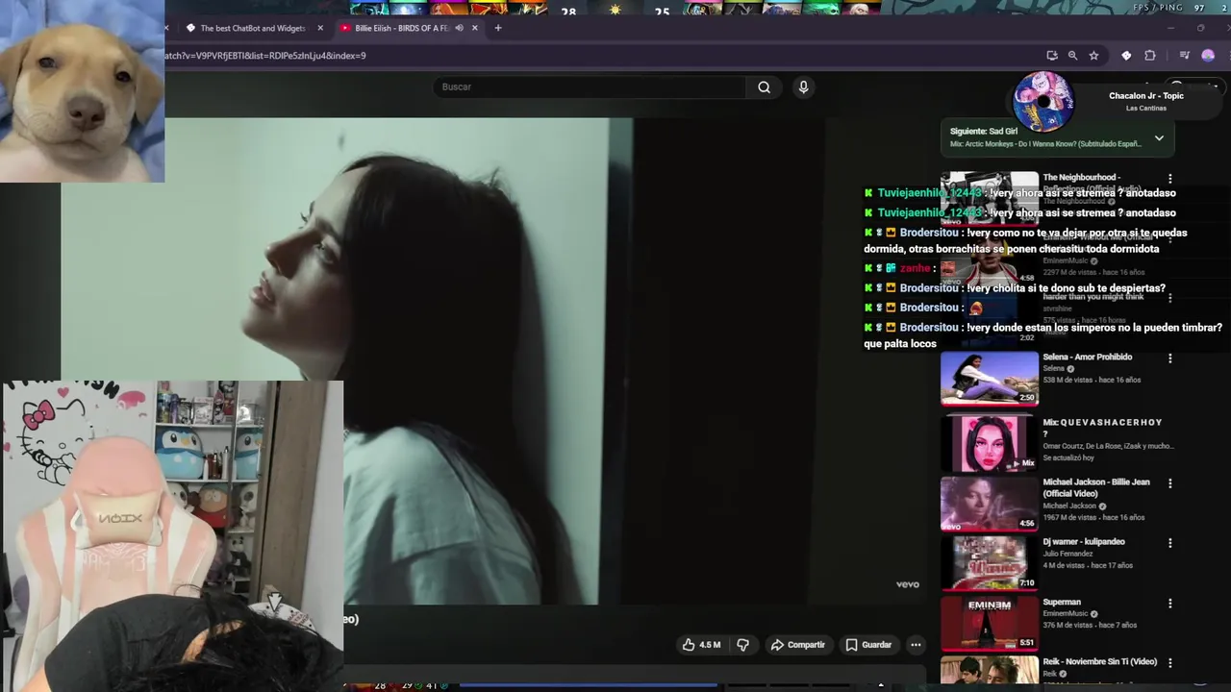Click Mix: Arctic Monkeys - Do I Wanna Know text
The width and height of the screenshot is (1231, 692).
pyautogui.click(x=1045, y=144)
